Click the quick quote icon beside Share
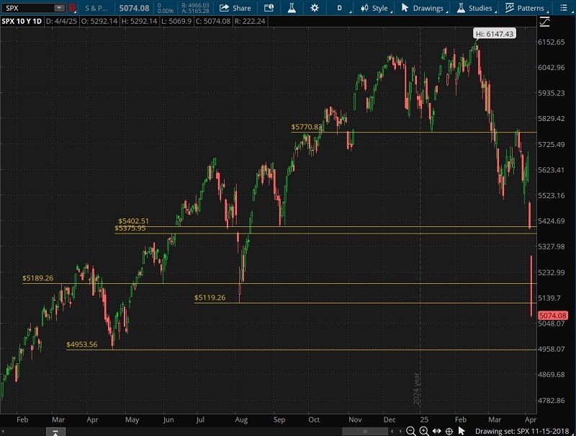Screen dimensions: 576x436 pyautogui.click(x=269, y=8)
